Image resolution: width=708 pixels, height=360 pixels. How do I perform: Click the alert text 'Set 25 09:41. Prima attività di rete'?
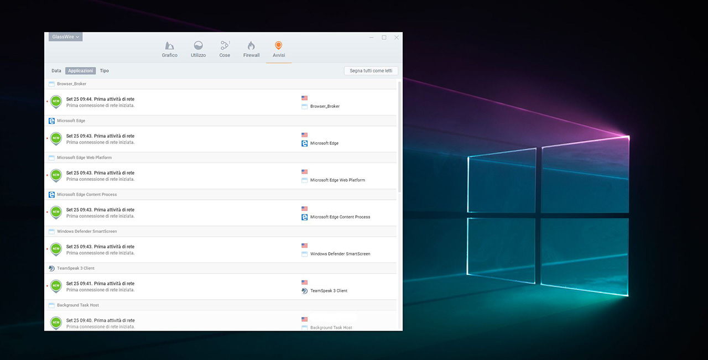tap(100, 284)
